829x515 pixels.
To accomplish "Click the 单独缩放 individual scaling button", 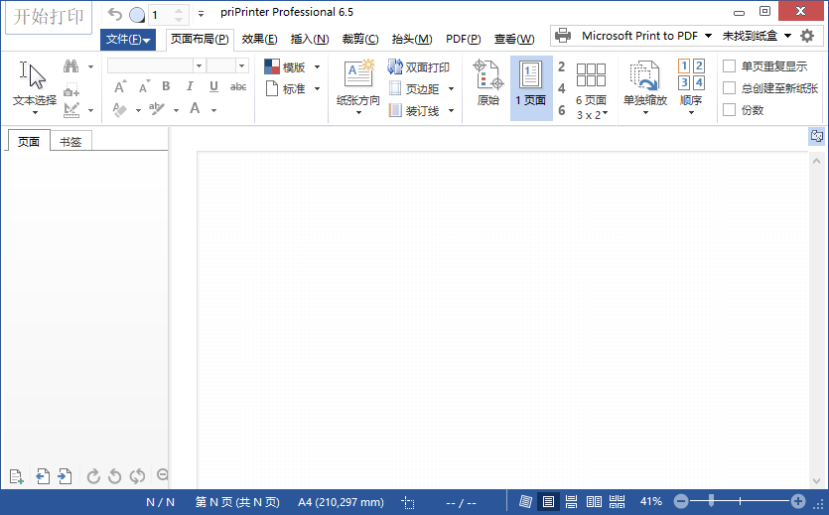I will 645,87.
